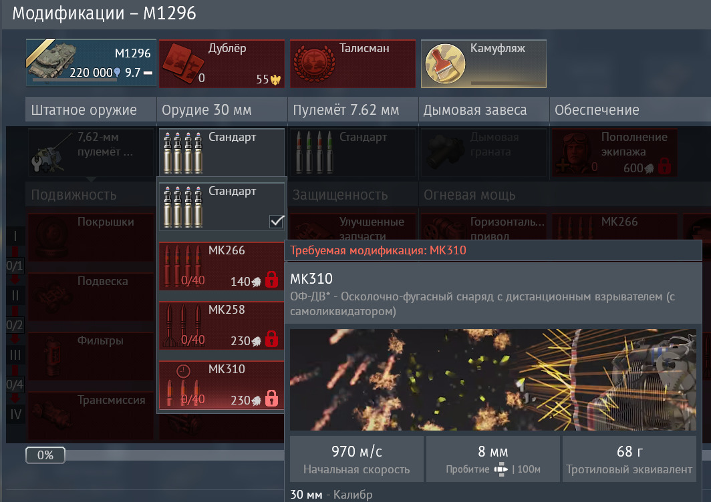The height and width of the screenshot is (502, 711).
Task: Click the Дымовая граната modification
Action: pyautogui.click(x=483, y=152)
